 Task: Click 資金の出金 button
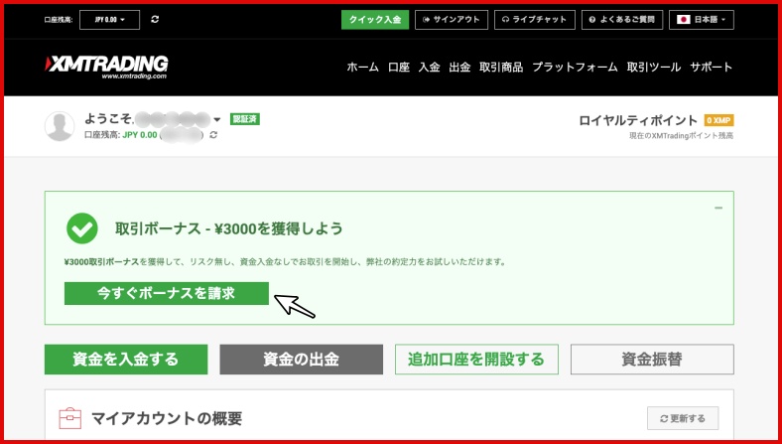pyautogui.click(x=302, y=360)
